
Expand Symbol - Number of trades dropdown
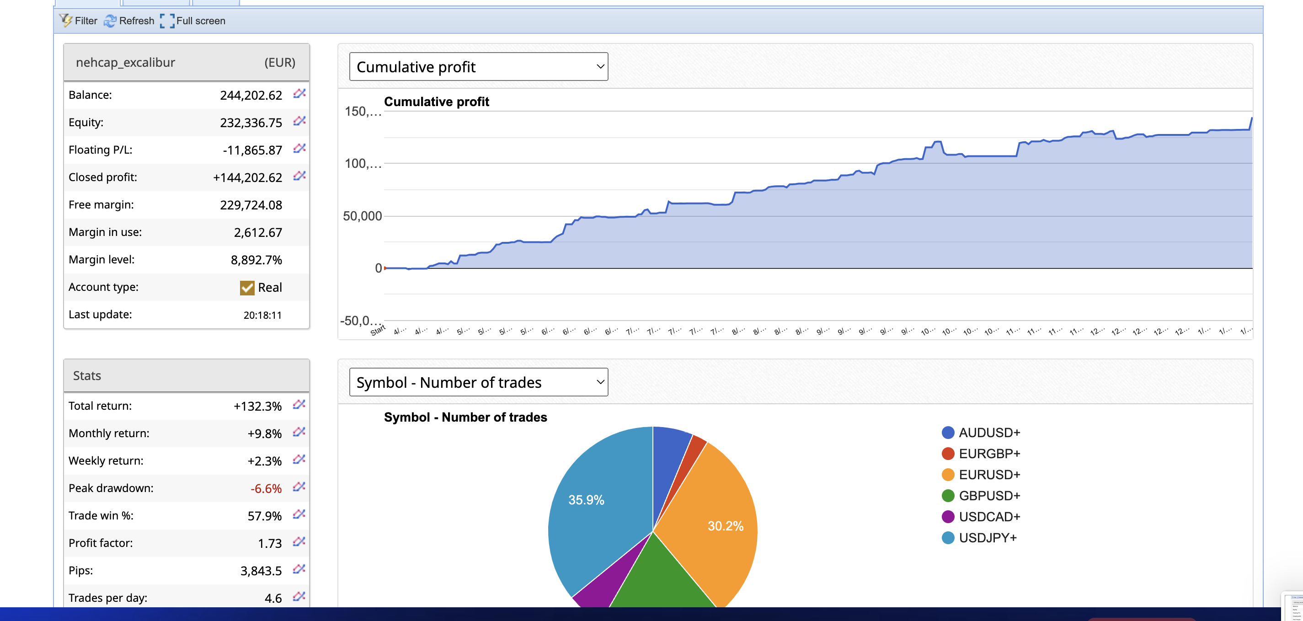pyautogui.click(x=479, y=382)
